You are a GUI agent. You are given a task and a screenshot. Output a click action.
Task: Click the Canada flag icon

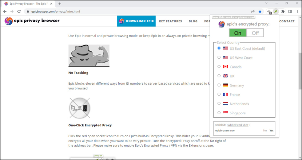click(225, 67)
